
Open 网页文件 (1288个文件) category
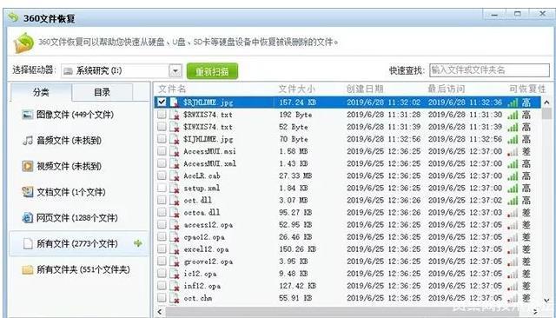70,218
